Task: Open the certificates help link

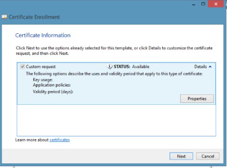Action: click(60, 140)
